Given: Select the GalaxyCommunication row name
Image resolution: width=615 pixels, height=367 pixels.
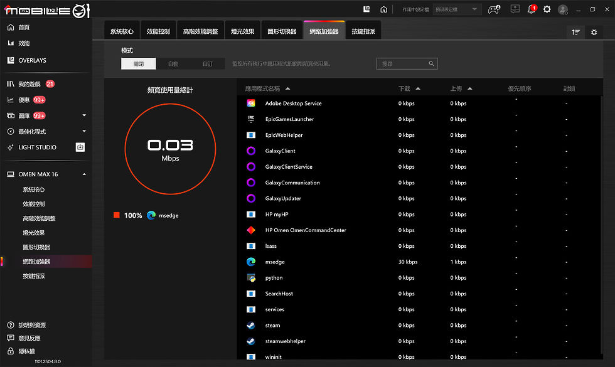Looking at the screenshot, I should pos(292,183).
